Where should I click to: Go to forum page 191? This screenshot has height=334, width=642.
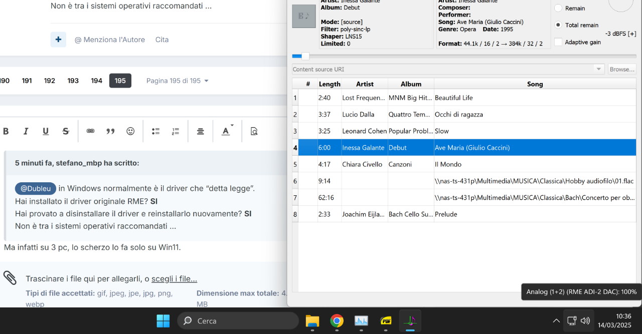click(27, 81)
